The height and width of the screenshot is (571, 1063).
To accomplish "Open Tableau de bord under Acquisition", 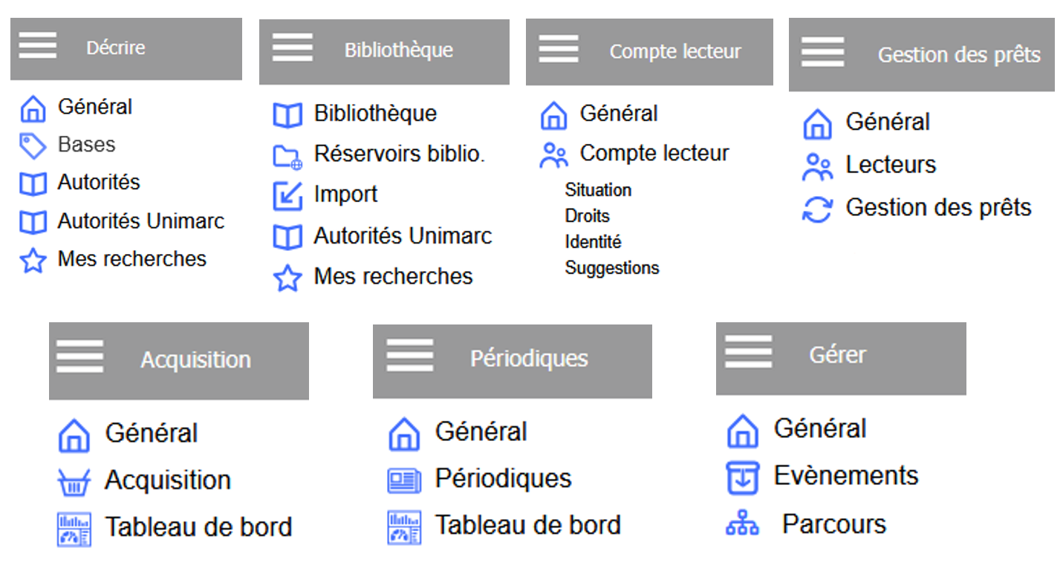I will point(198,527).
